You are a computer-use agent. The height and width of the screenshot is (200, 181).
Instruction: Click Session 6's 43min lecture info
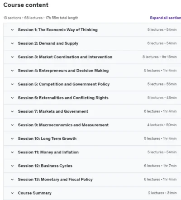point(162,98)
